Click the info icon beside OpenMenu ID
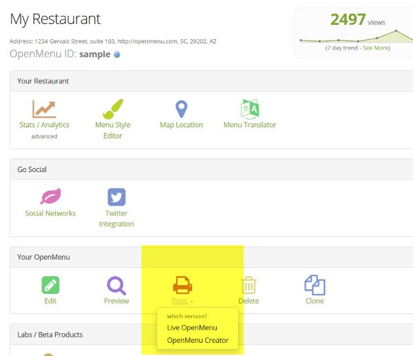The width and height of the screenshot is (413, 356). click(117, 55)
